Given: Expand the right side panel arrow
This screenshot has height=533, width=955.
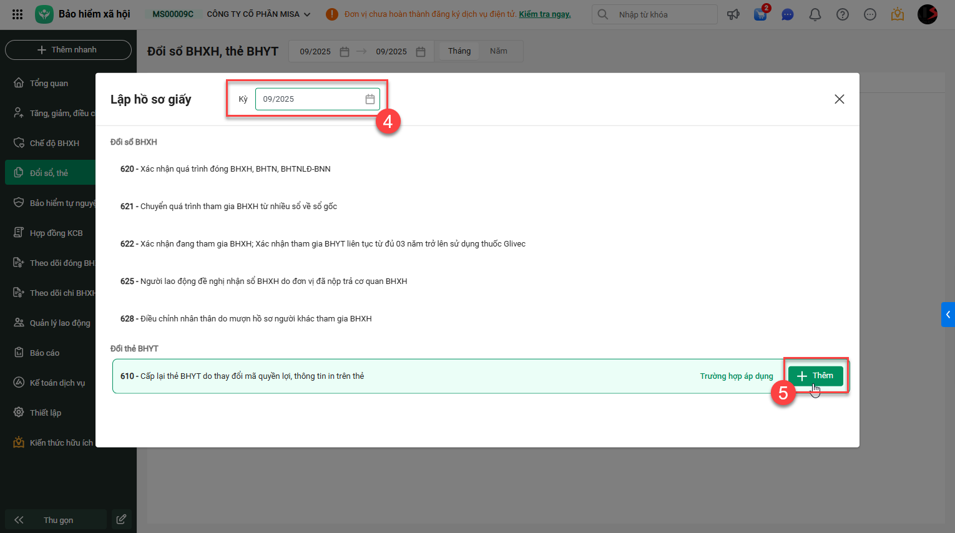Looking at the screenshot, I should point(948,315).
